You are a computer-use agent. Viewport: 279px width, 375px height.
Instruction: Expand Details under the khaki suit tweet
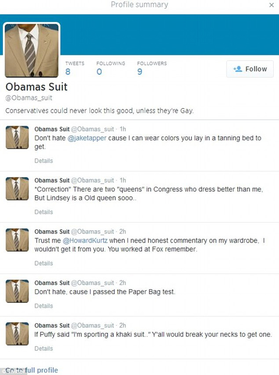click(x=44, y=348)
